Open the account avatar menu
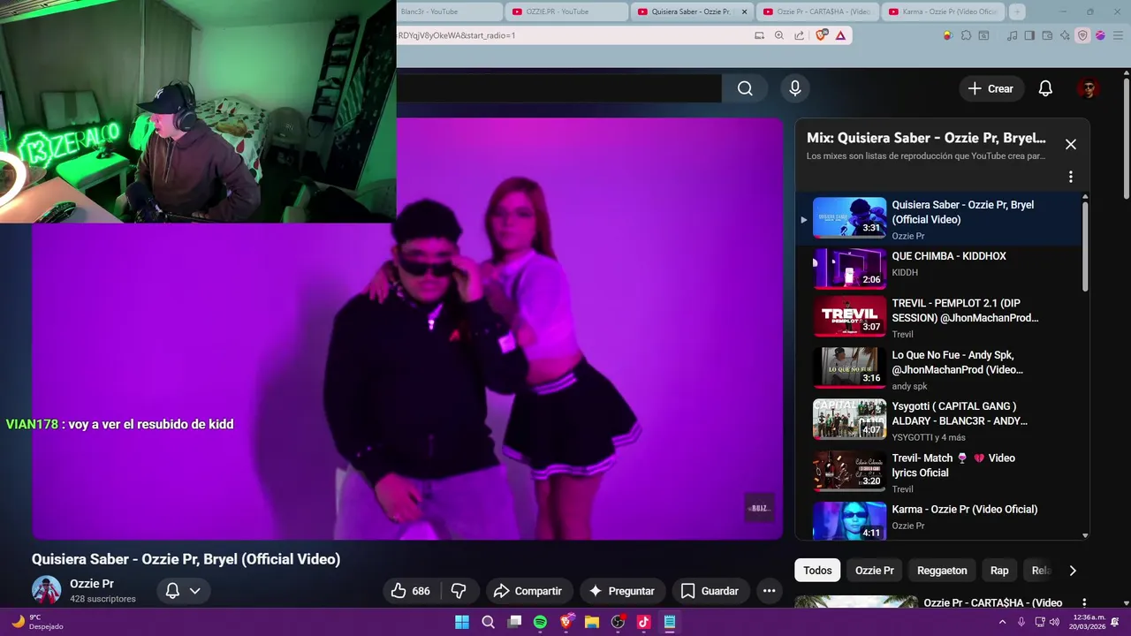This screenshot has height=636, width=1131. 1088,88
